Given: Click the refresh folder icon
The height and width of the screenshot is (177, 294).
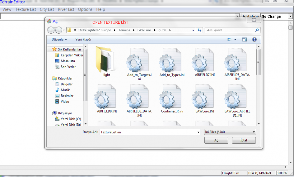Looking at the screenshot, I should [x=199, y=30].
